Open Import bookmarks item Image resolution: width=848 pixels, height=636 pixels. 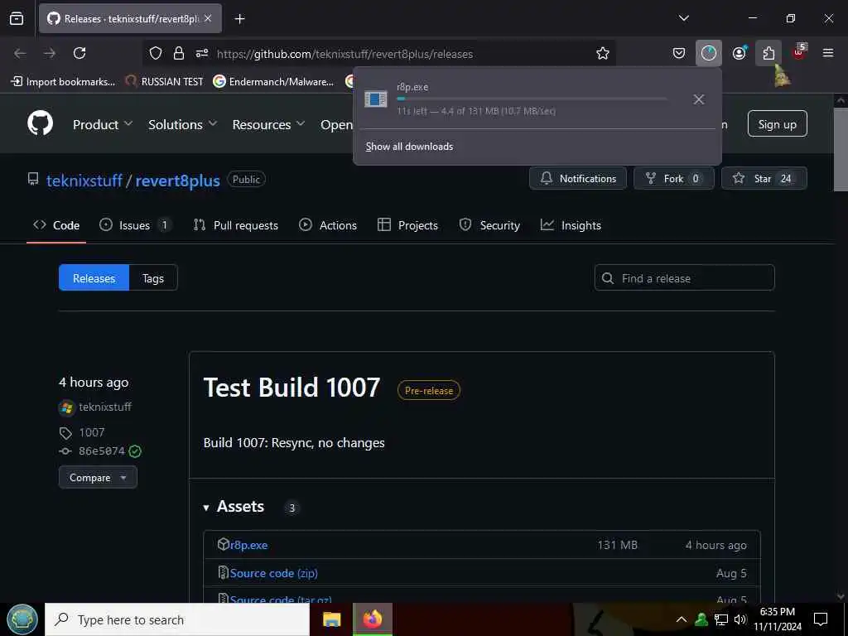click(63, 82)
